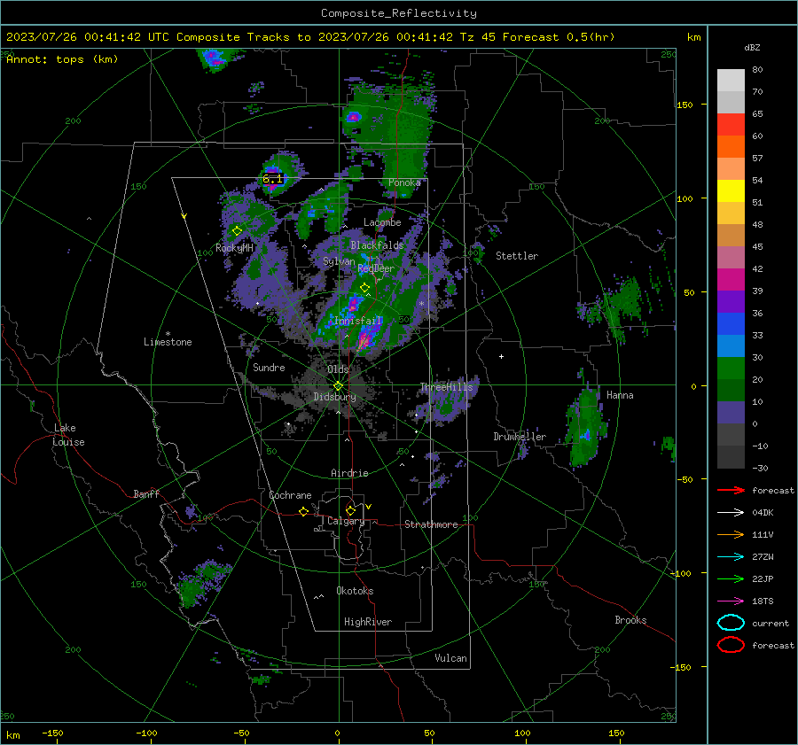Image resolution: width=798 pixels, height=745 pixels.
Task: Click the Blackfalds city label
Action: click(x=377, y=245)
